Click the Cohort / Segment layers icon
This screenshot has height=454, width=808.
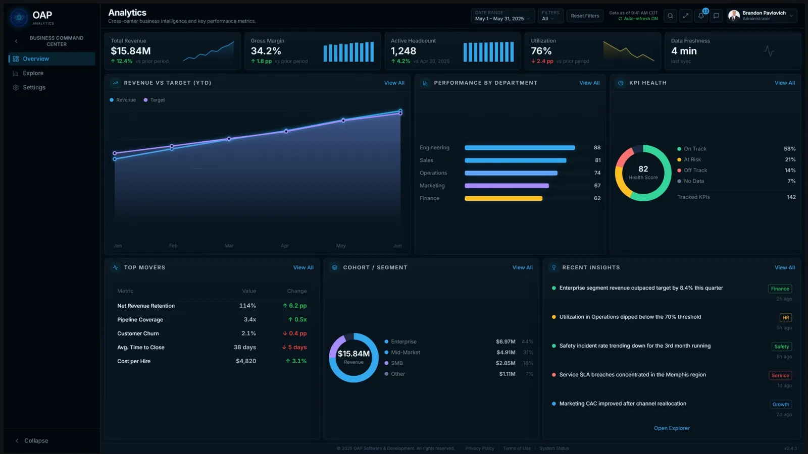point(334,268)
